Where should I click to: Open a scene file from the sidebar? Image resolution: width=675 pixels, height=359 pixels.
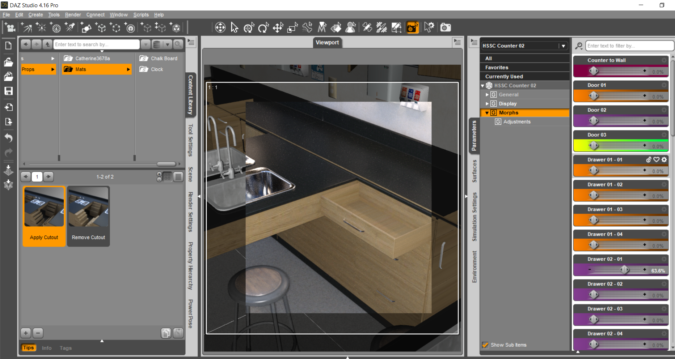tap(8, 62)
